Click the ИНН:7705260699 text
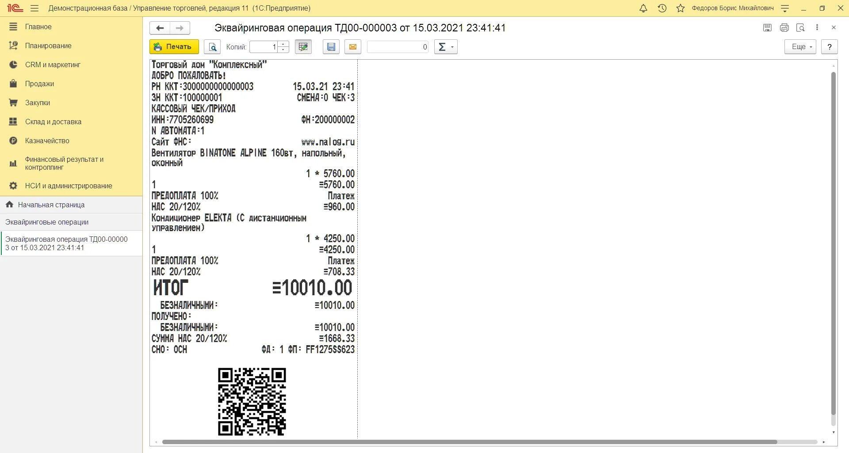This screenshot has width=849, height=453. click(183, 120)
